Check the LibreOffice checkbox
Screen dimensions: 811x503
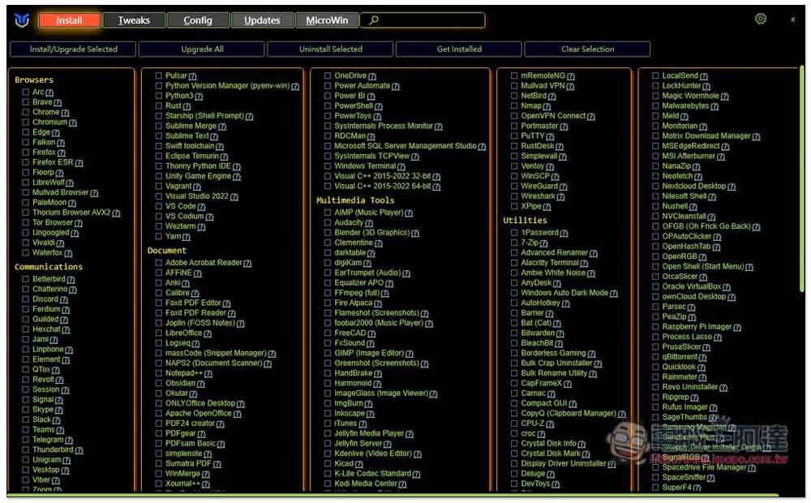[x=159, y=333]
